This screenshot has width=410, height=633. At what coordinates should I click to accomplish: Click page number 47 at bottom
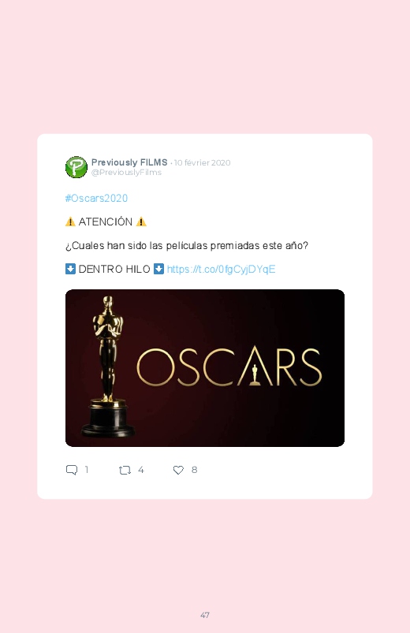pyautogui.click(x=205, y=615)
